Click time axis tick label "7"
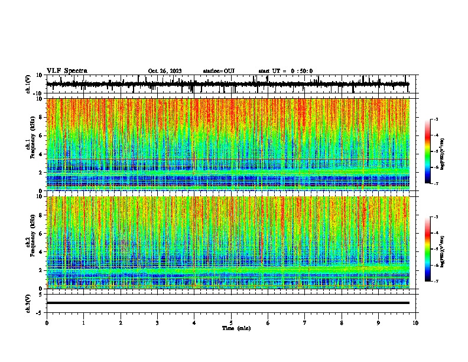Image resolution: width=468 pixels, height=362 pixels. pos(305,323)
